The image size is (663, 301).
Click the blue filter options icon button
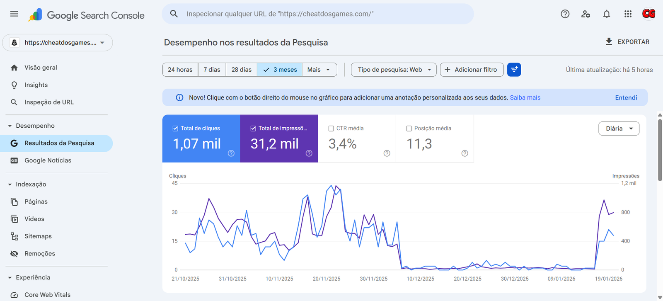pyautogui.click(x=514, y=70)
